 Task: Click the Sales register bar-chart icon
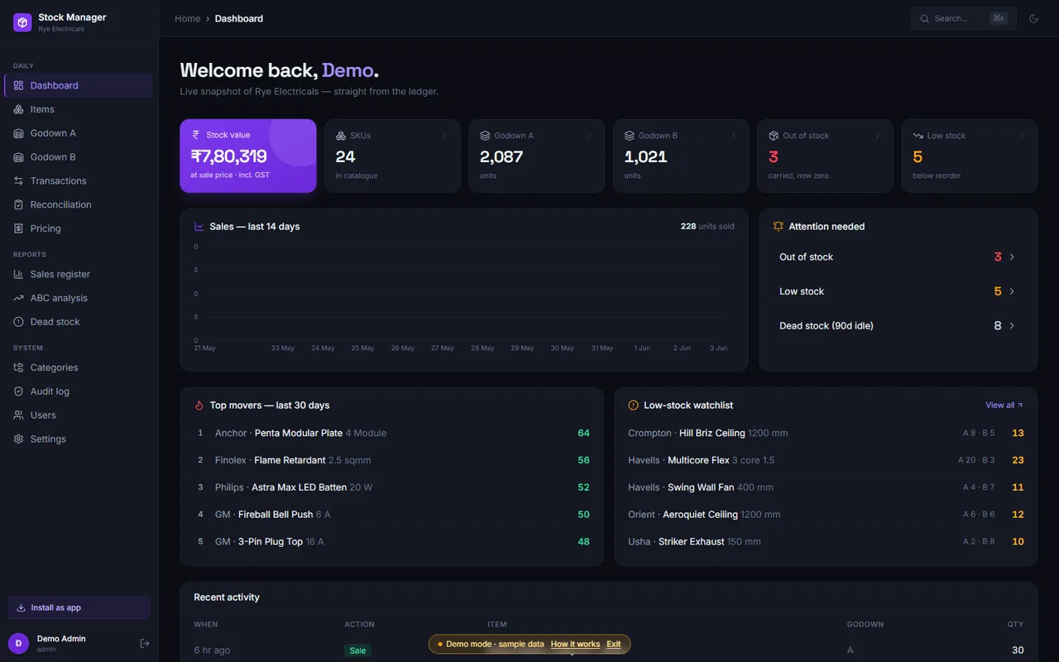(x=18, y=274)
